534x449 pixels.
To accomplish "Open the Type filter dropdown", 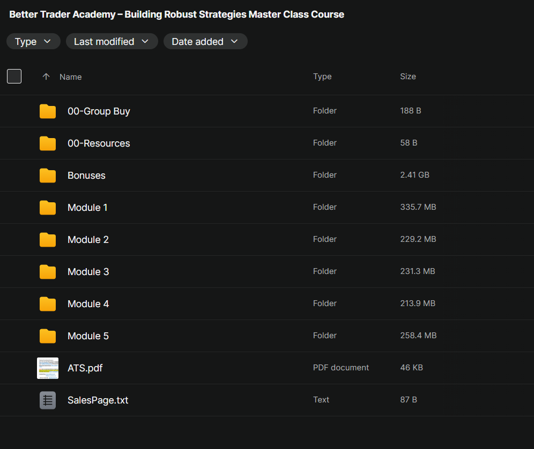I will point(33,41).
